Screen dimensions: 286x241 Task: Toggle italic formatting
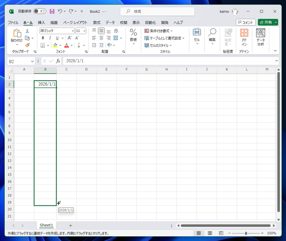(50, 38)
